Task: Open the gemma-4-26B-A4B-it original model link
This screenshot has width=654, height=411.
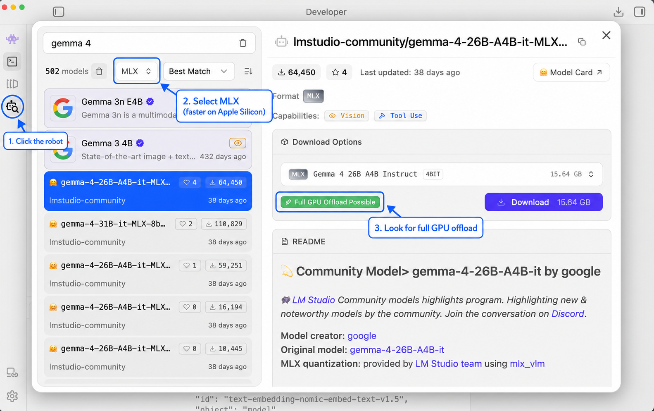Action: pyautogui.click(x=397, y=350)
